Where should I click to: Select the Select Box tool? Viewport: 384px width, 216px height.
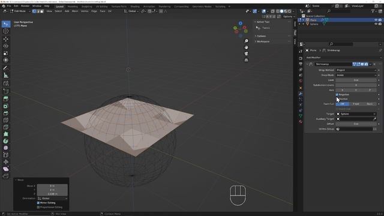click(6, 24)
